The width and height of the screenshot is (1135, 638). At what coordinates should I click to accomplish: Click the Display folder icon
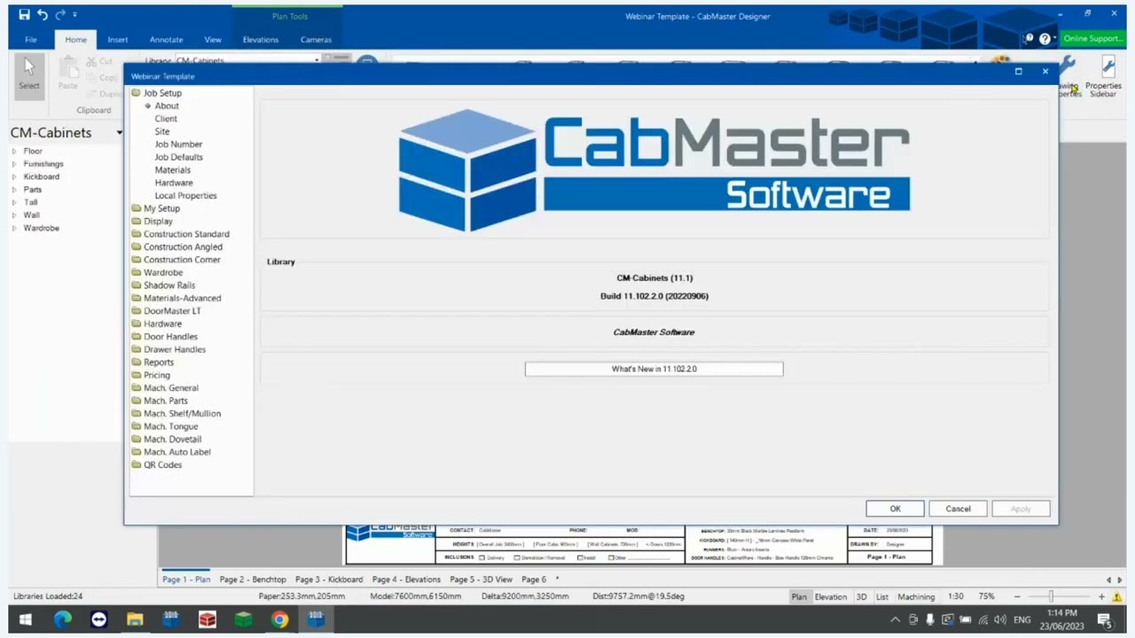[137, 222]
